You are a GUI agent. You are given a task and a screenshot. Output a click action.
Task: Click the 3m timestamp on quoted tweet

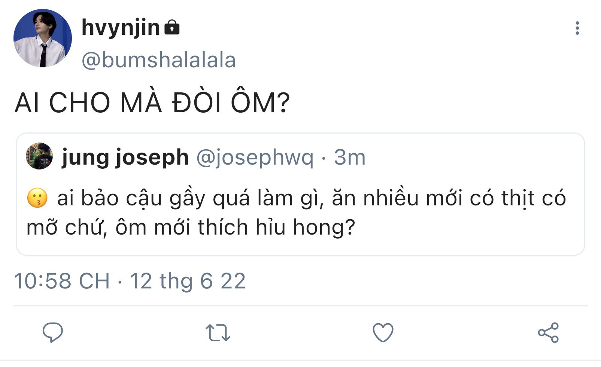(x=349, y=157)
